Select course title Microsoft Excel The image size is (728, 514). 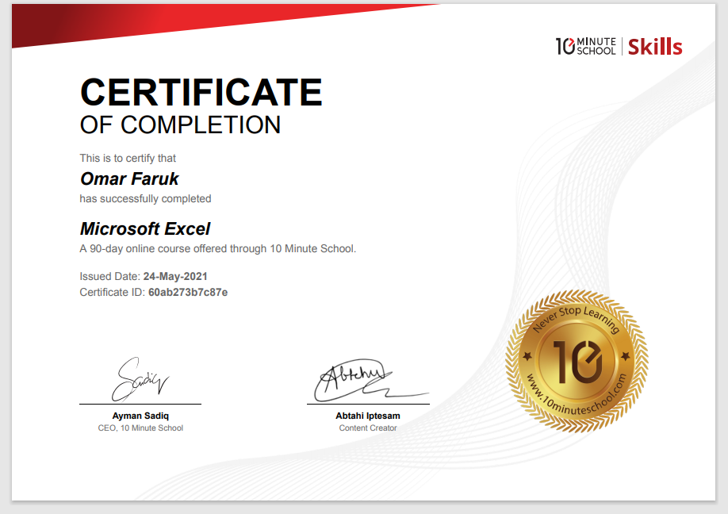click(x=145, y=229)
